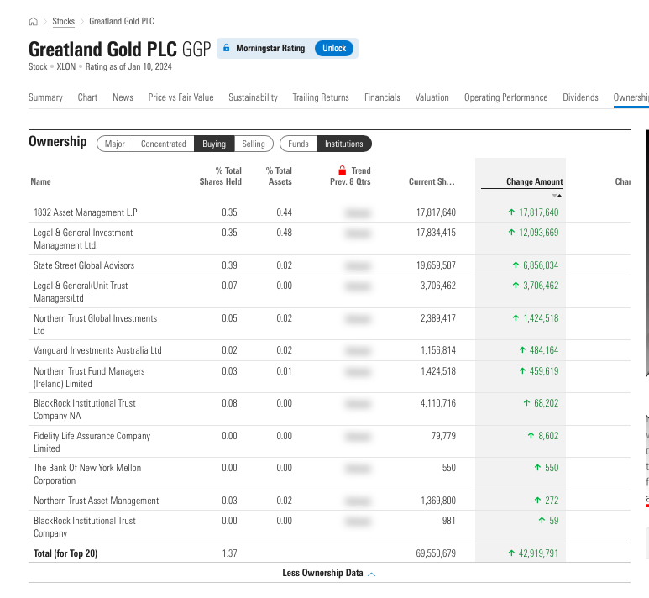Open the News tab
Screen dimensions: 649x598
[x=123, y=97]
